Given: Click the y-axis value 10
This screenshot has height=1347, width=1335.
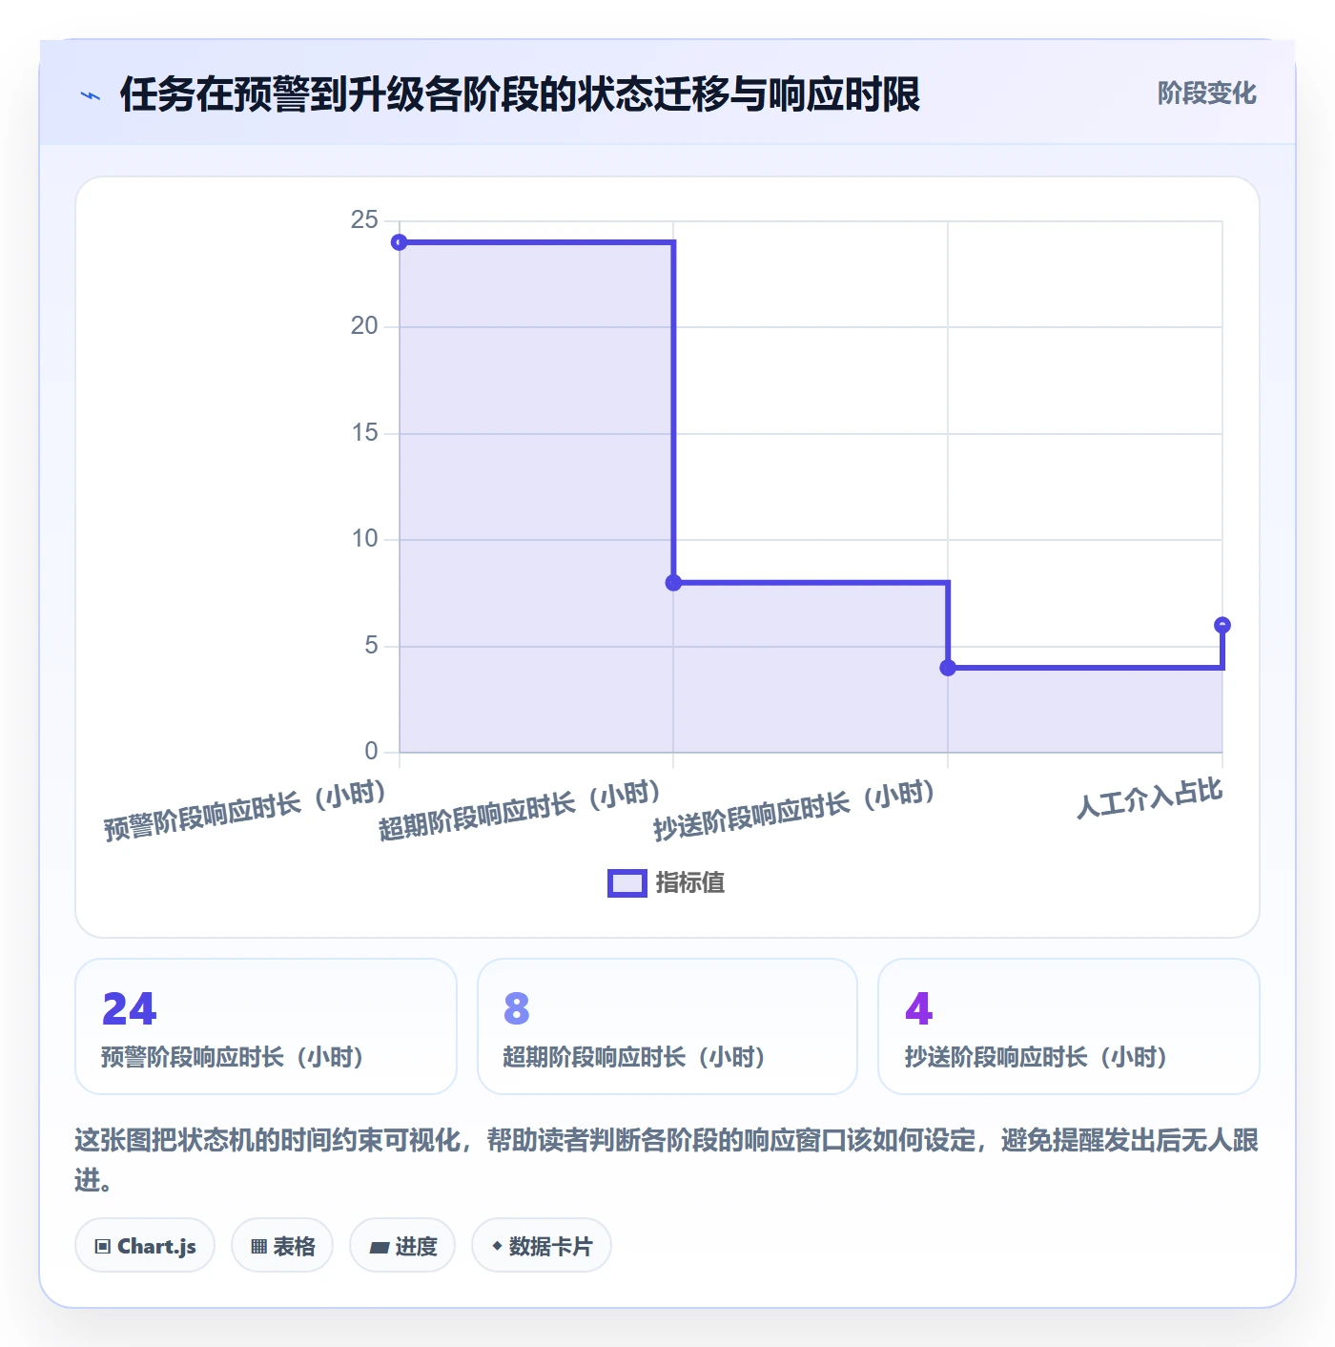Looking at the screenshot, I should click(364, 539).
